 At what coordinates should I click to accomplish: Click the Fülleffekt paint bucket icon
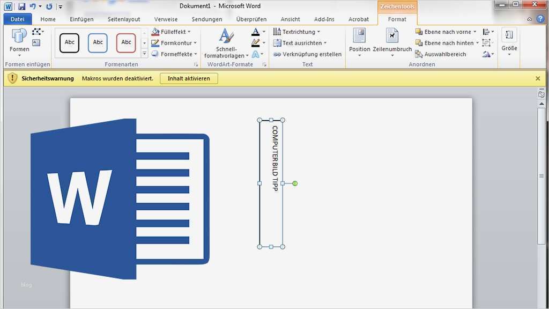pyautogui.click(x=155, y=32)
